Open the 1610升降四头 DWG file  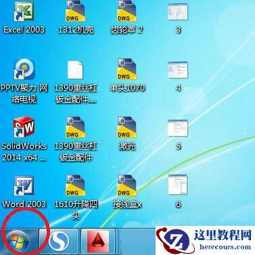point(75,185)
